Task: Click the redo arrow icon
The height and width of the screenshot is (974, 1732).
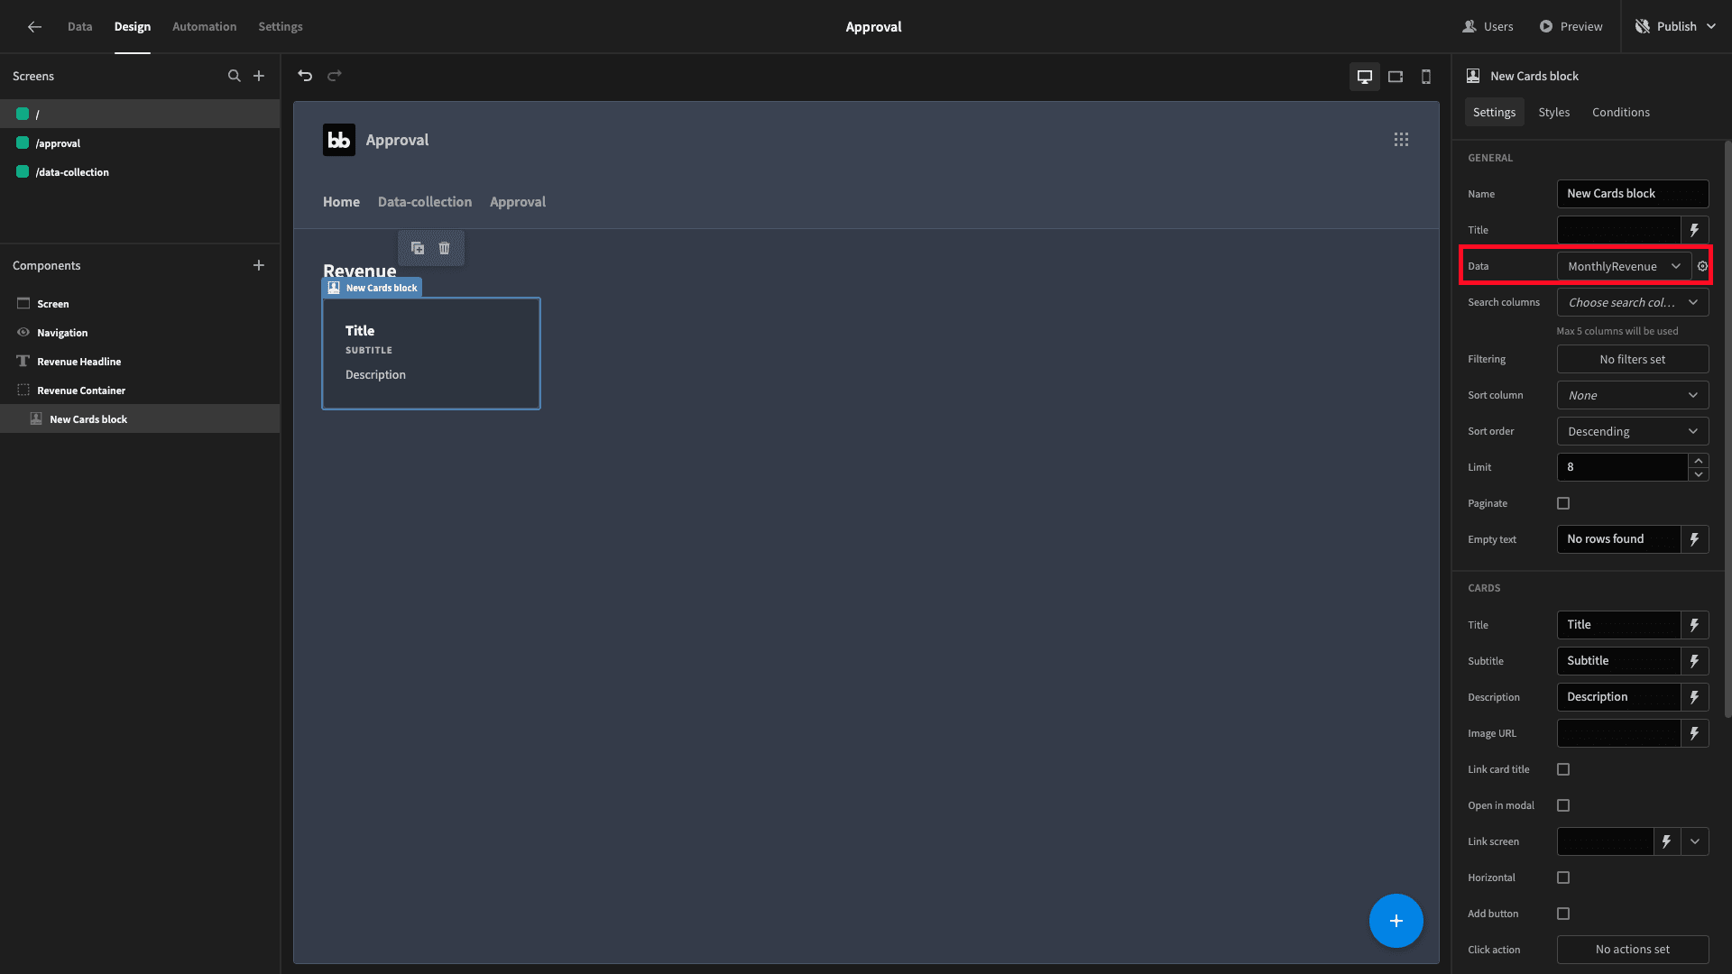Action: coord(335,76)
